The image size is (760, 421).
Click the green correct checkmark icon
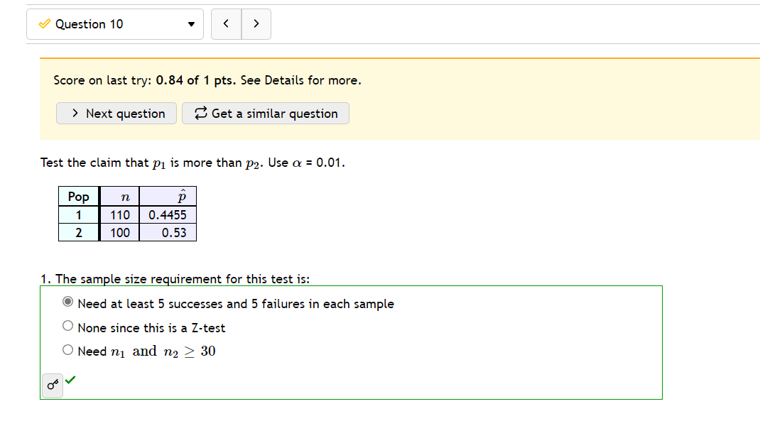tap(70, 380)
